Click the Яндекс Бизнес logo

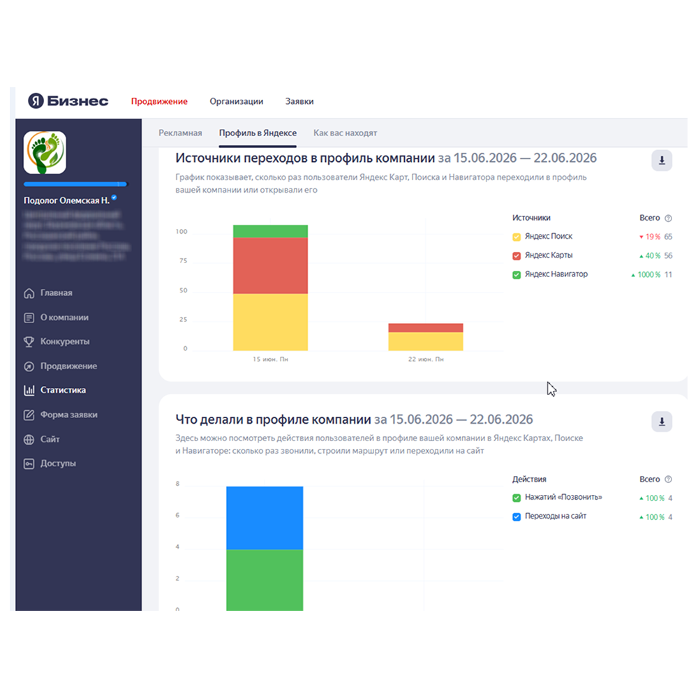[68, 101]
